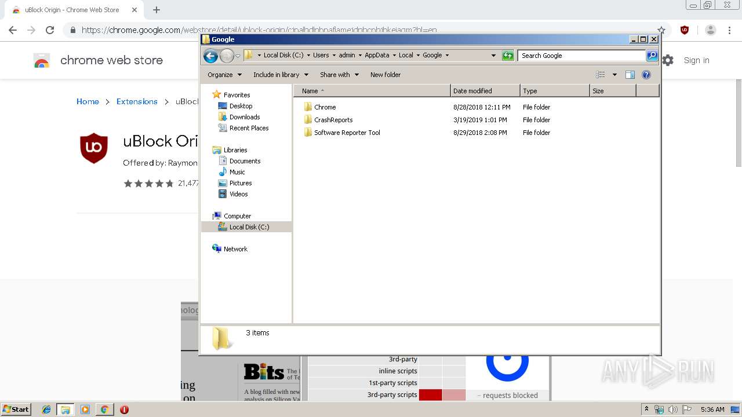Sort by Size column header

tap(613, 91)
